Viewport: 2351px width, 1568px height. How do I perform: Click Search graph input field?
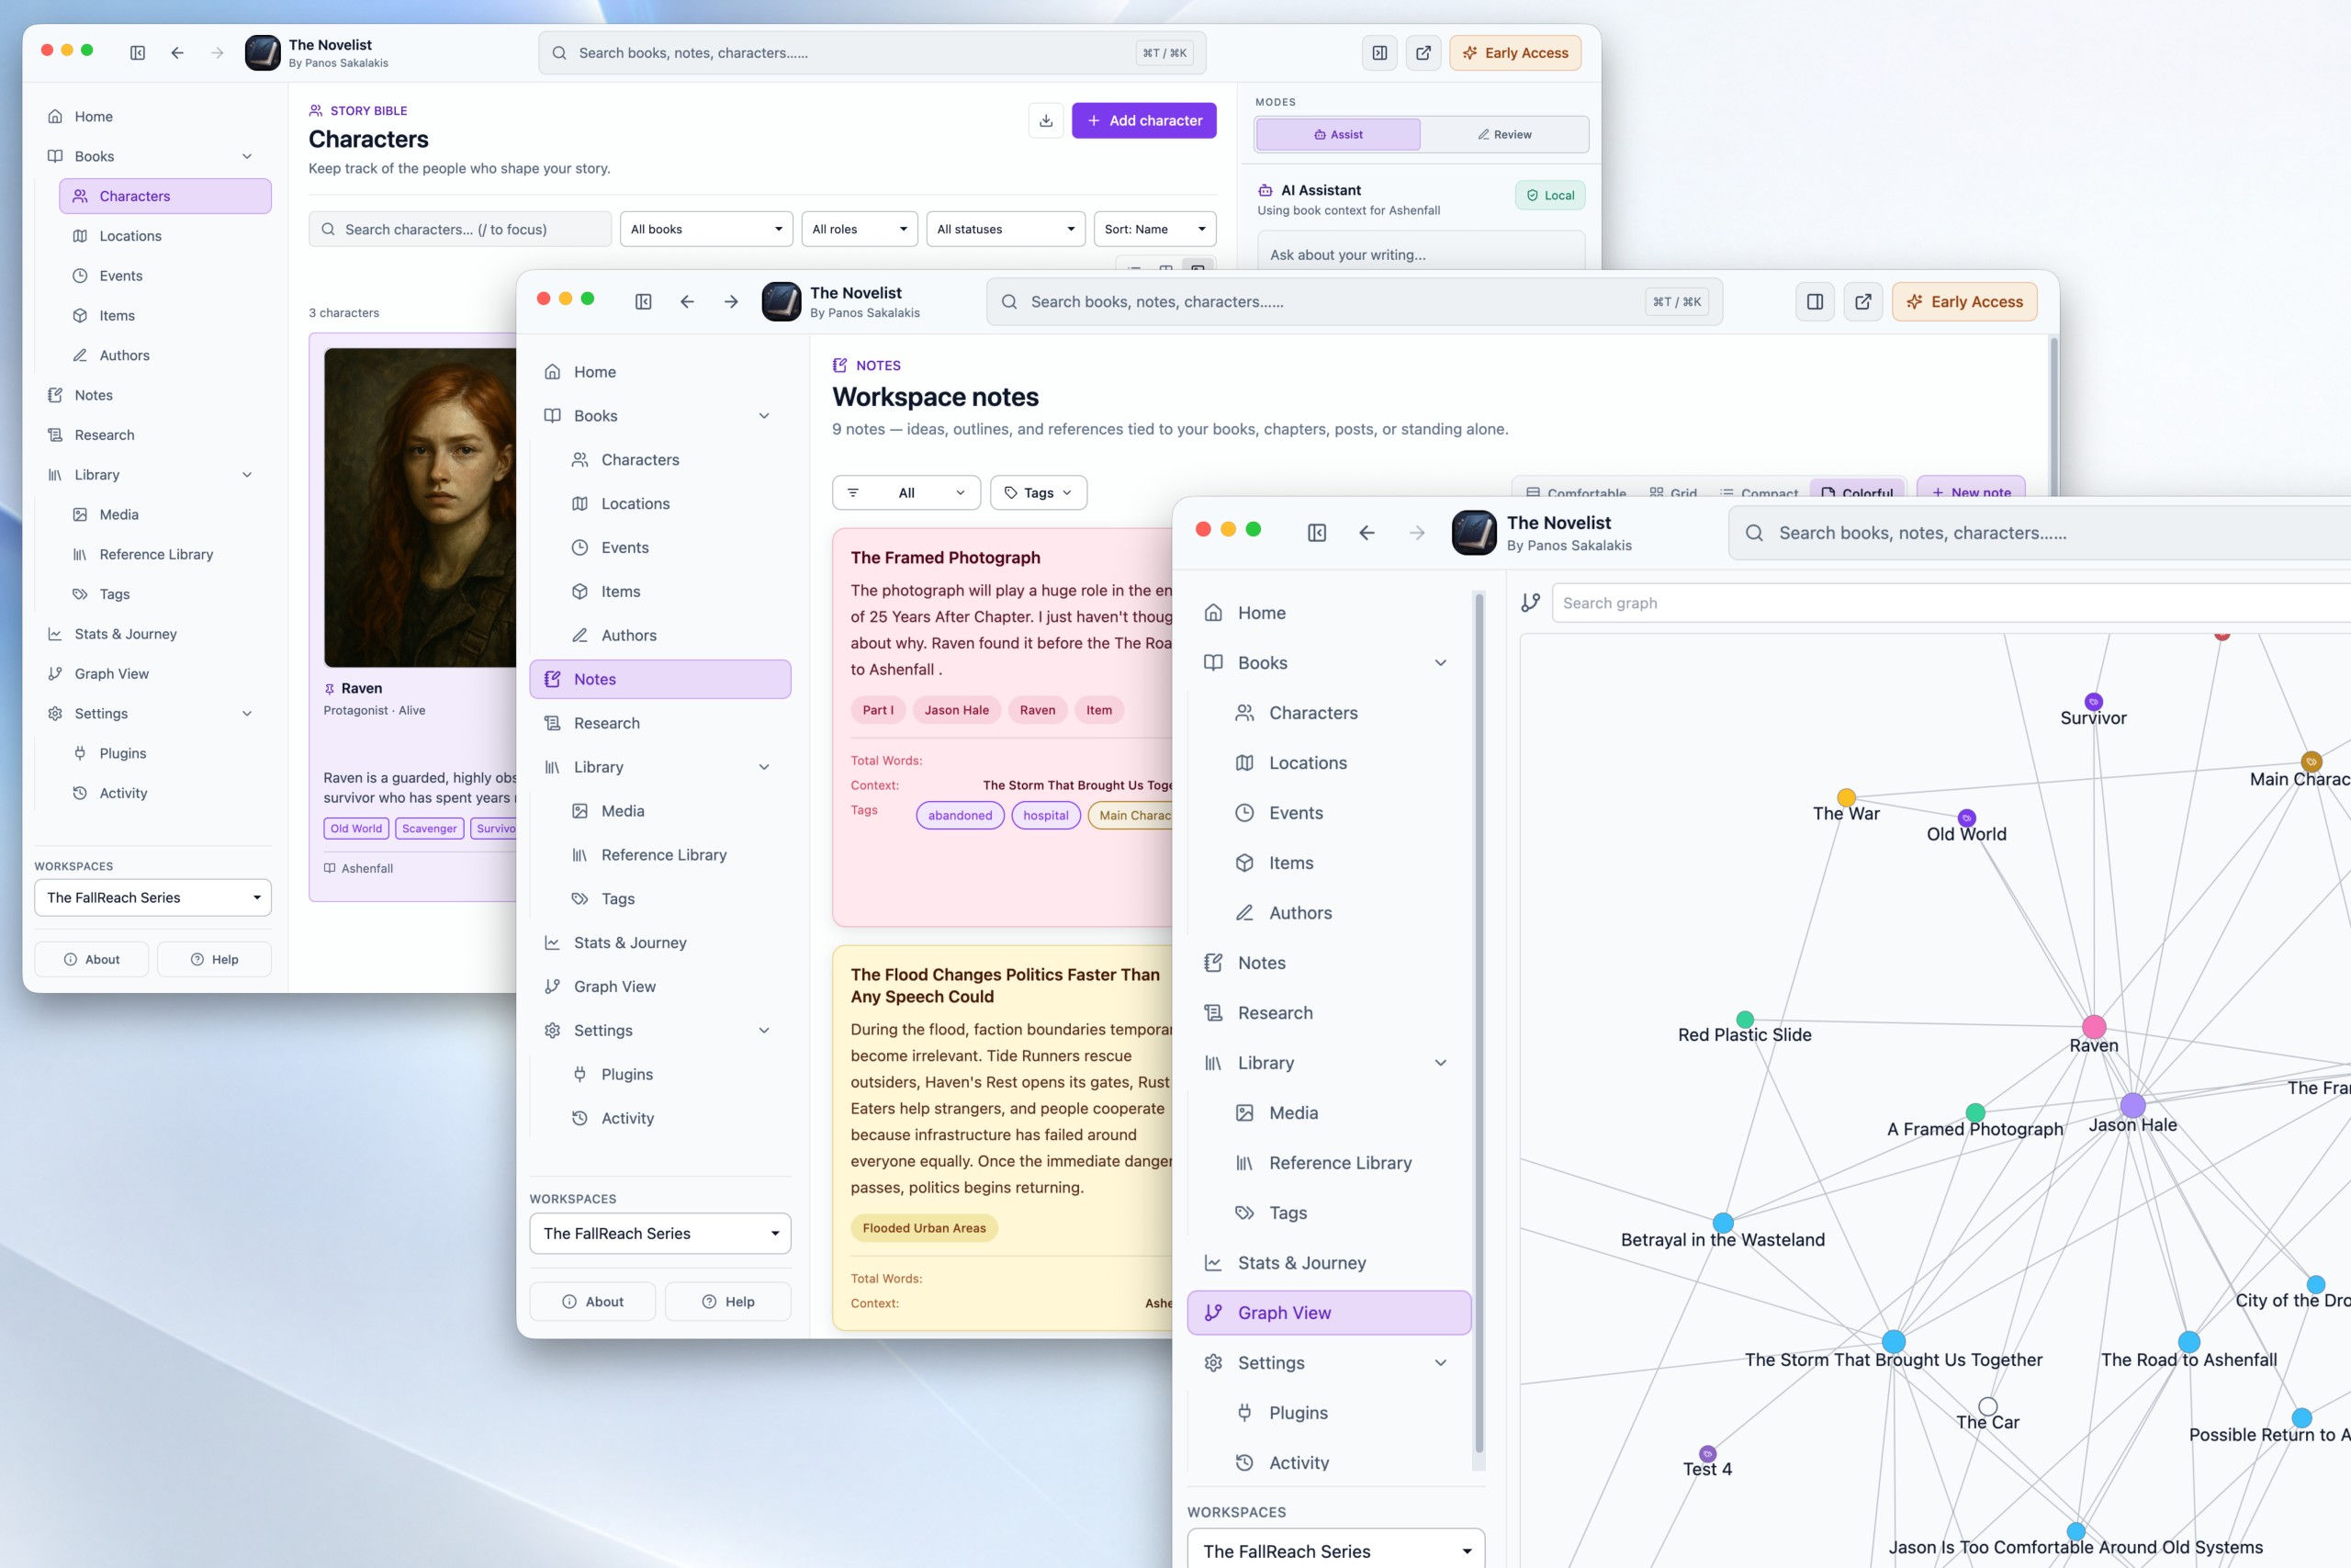tap(1951, 603)
